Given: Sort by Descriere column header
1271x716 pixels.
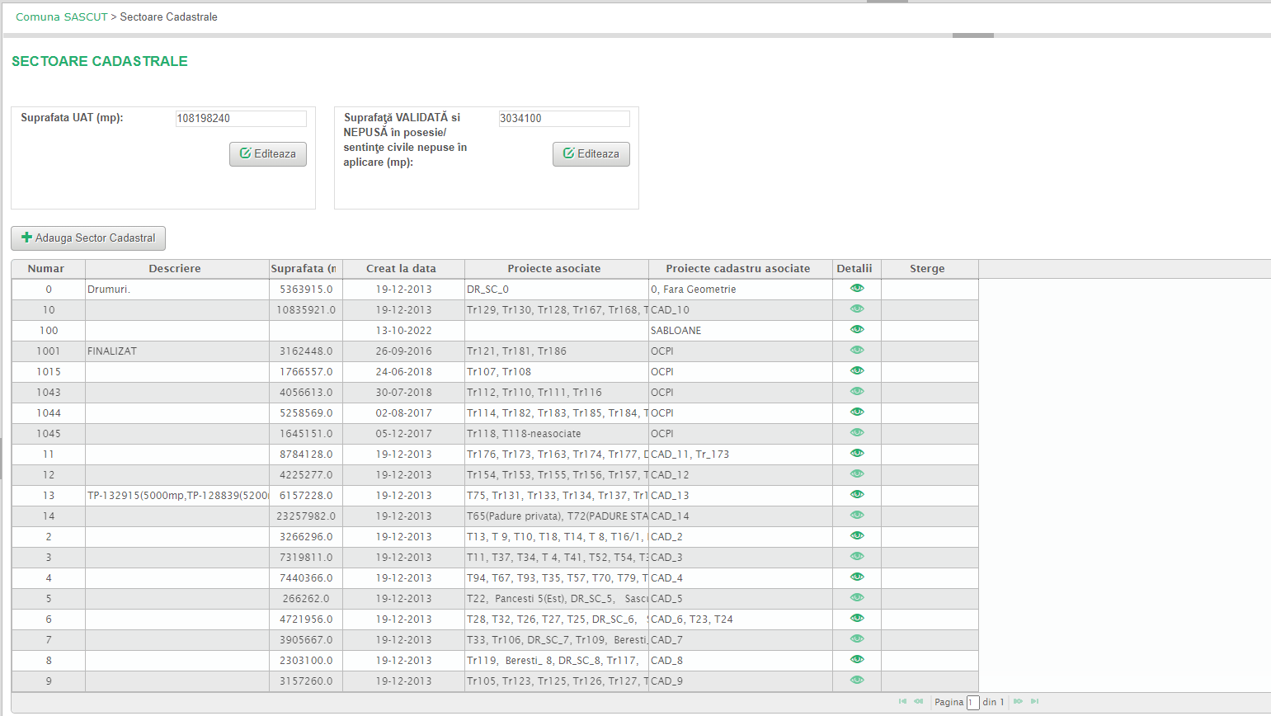Looking at the screenshot, I should coord(175,269).
